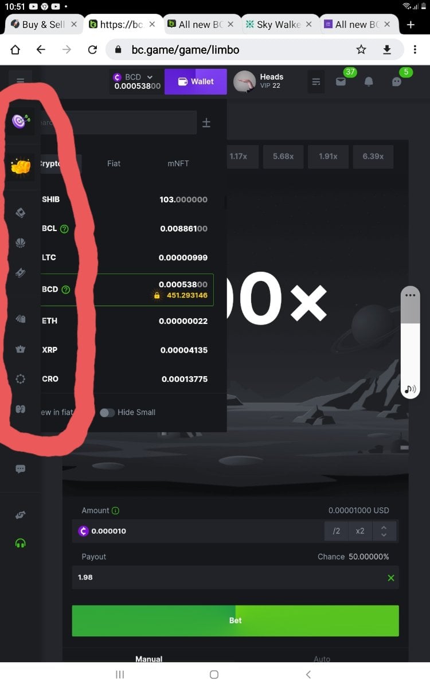Open the floating volume panel's three-dots menu

point(409,295)
